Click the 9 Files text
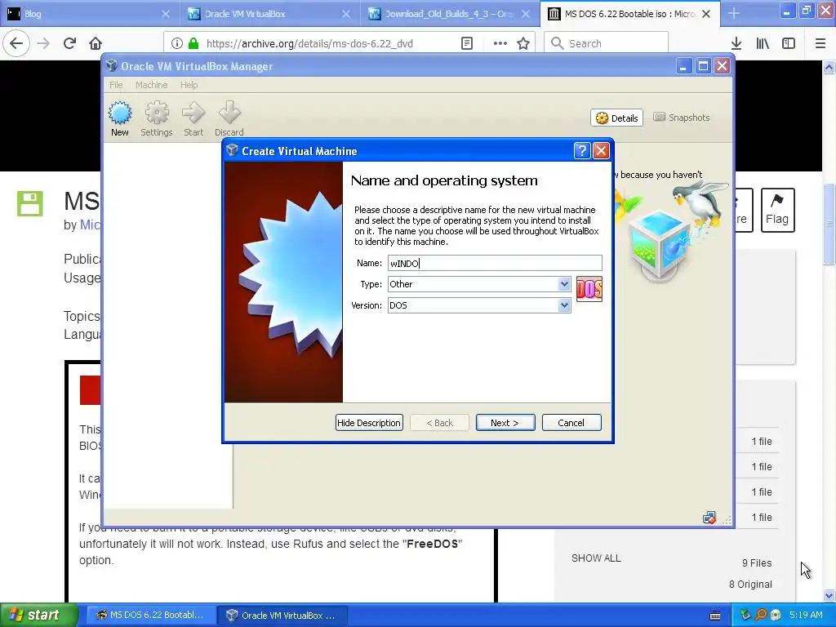 point(757,563)
